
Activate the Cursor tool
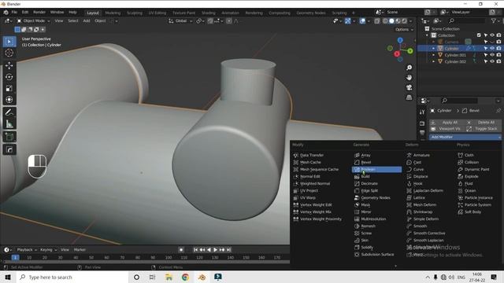coord(9,53)
